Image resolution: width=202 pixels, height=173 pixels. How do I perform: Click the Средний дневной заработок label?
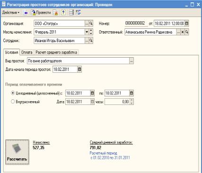(x=111, y=142)
